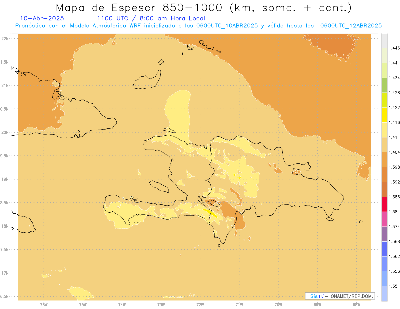Select the blue segment between 1.362 and 1.368
This screenshot has width=400, height=309.
tap(384, 249)
